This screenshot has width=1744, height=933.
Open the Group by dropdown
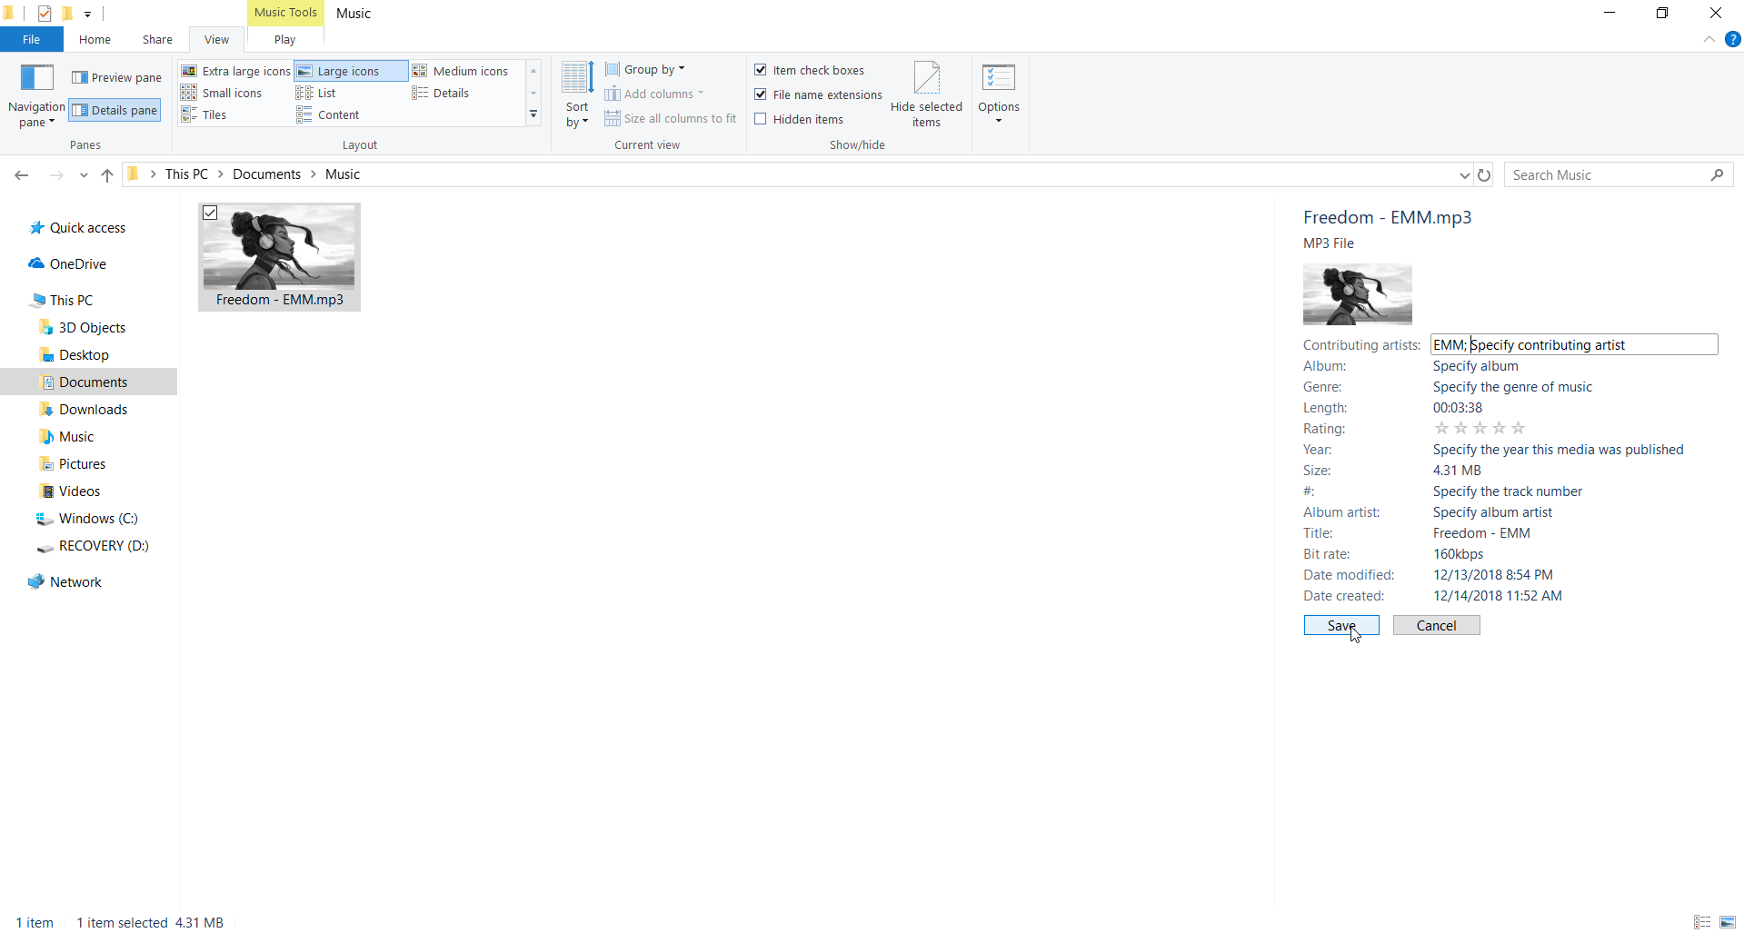click(645, 69)
